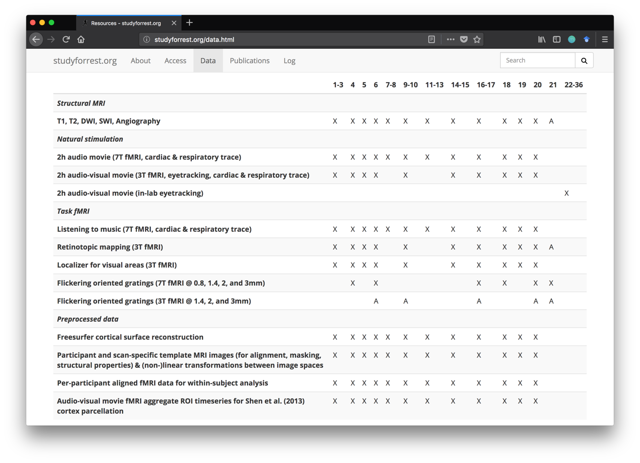Click 'Participant and scan-specific template MRI' label
Viewport: 640px width, 463px height.
[190, 360]
